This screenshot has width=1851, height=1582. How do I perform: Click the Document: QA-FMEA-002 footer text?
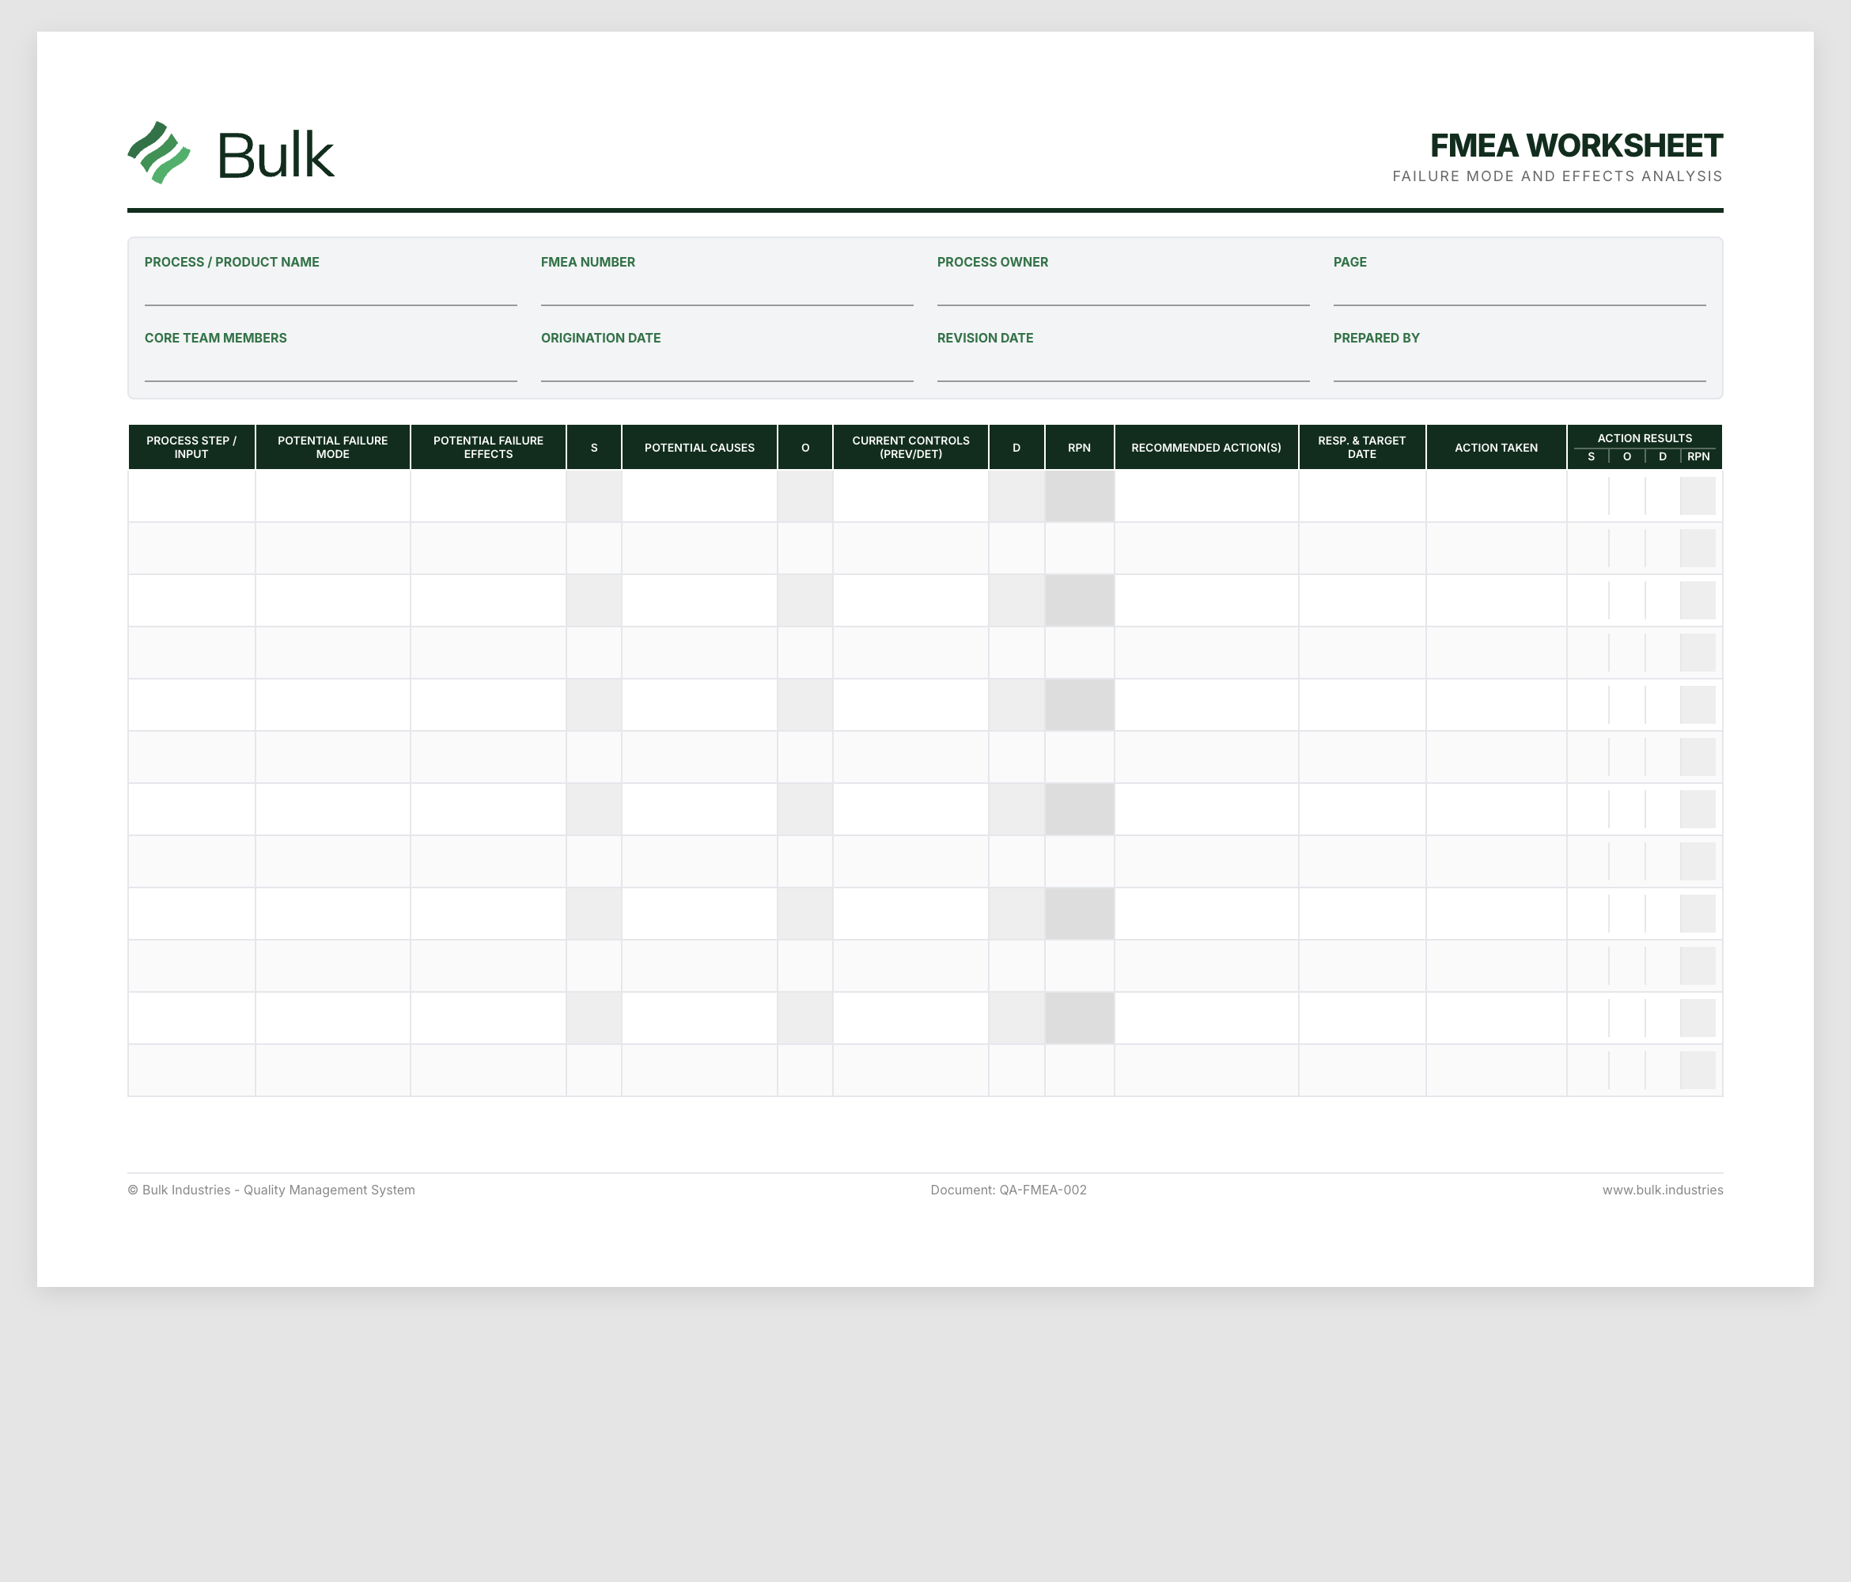click(1008, 1190)
